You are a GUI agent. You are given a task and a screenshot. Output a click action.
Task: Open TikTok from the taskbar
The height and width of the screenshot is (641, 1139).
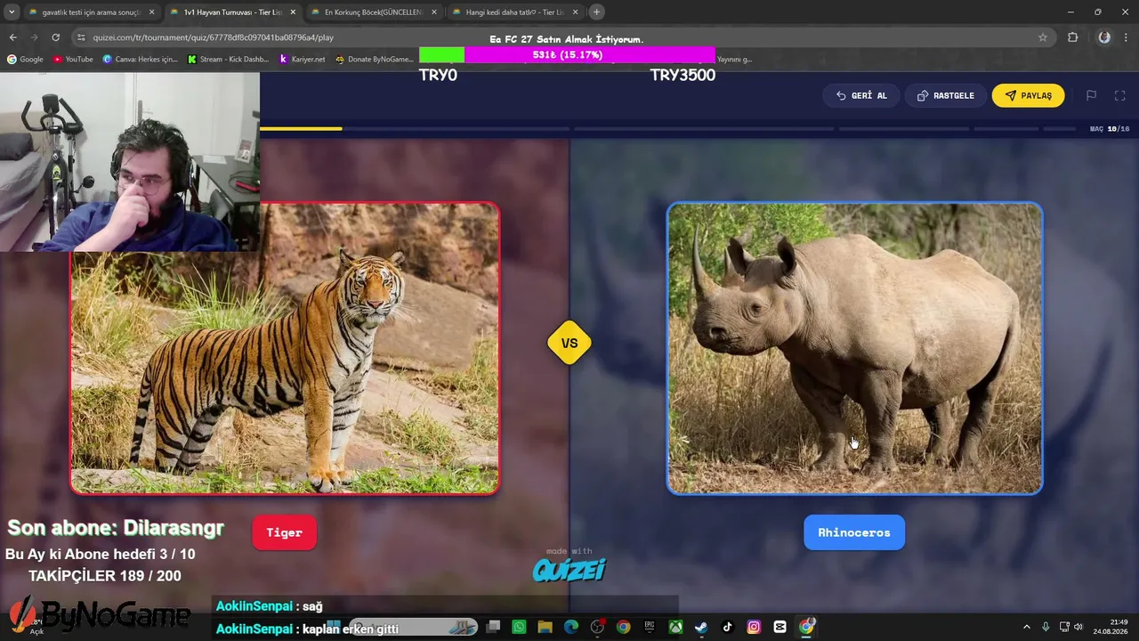click(728, 627)
